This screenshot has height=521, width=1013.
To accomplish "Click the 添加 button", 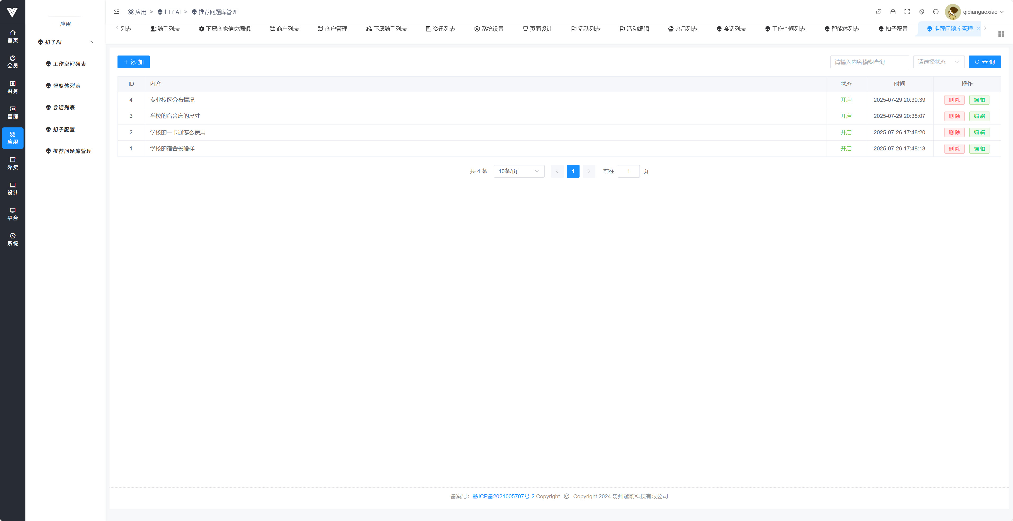I will tap(134, 62).
